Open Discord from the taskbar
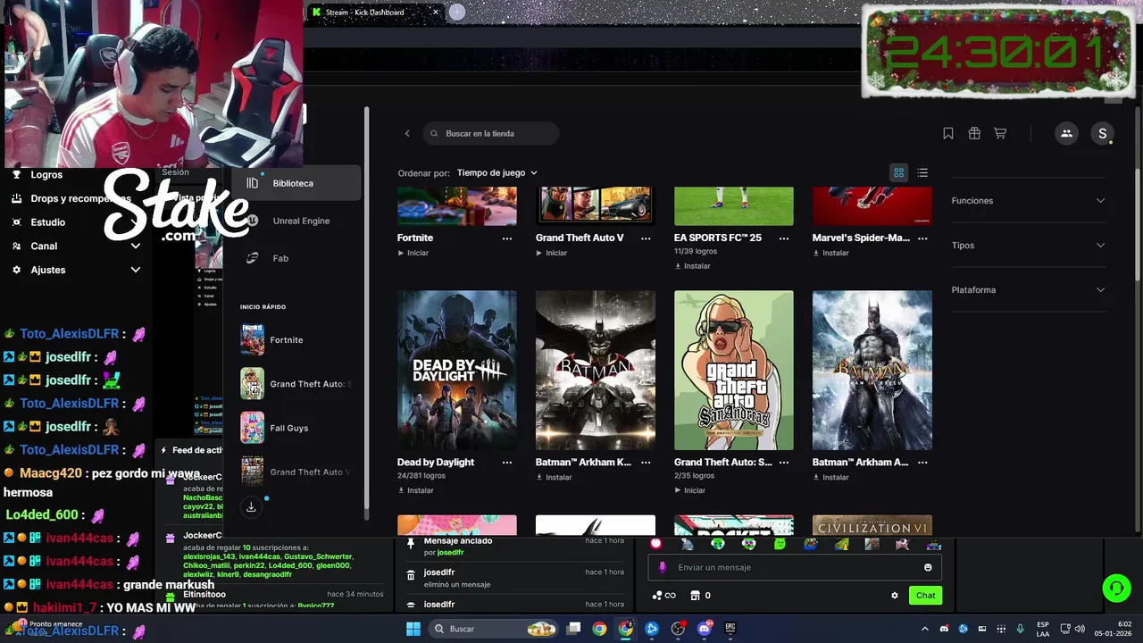 tap(705, 629)
